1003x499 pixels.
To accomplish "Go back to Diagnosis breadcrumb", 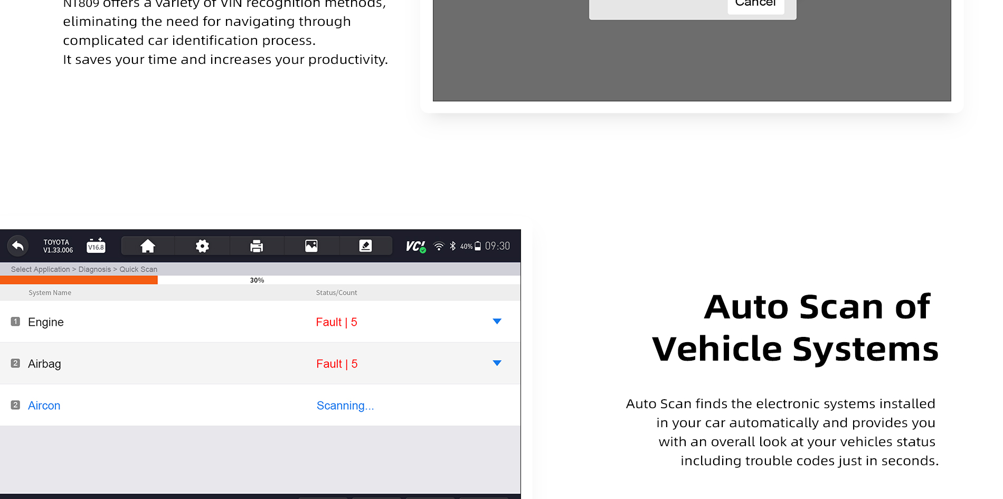I will 94,269.
